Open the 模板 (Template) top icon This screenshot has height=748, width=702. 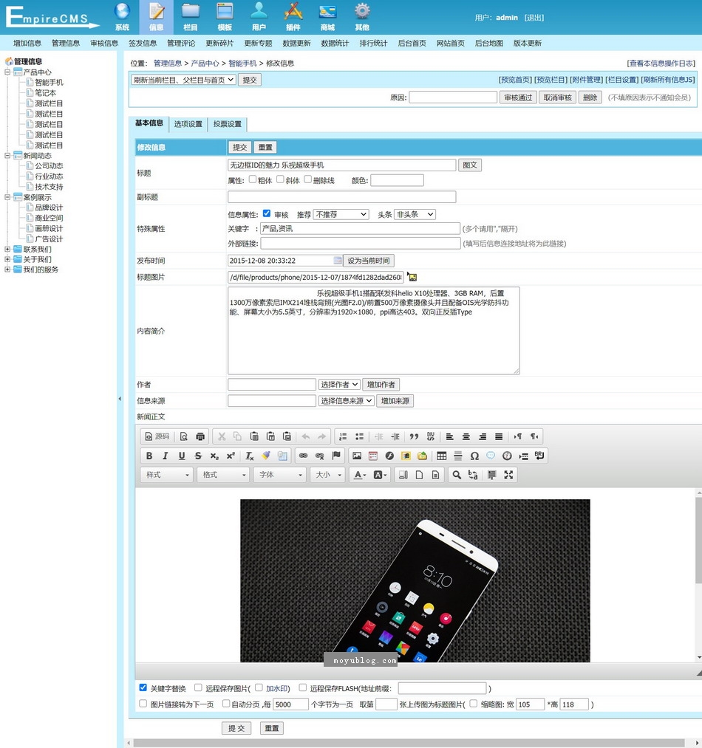pos(225,17)
